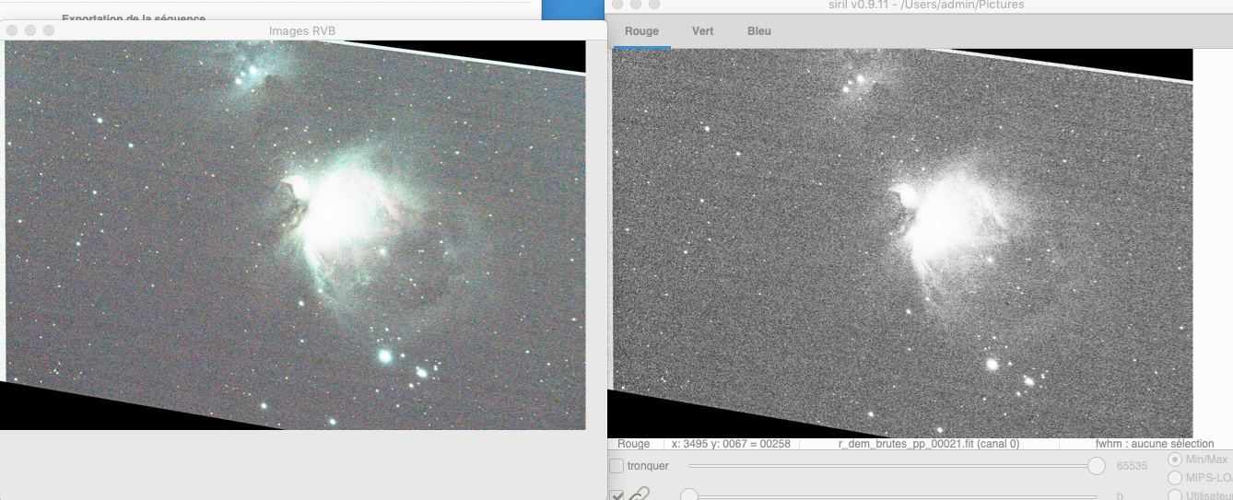Click the lower cut-off value 0
The width and height of the screenshot is (1233, 500).
click(x=1120, y=496)
